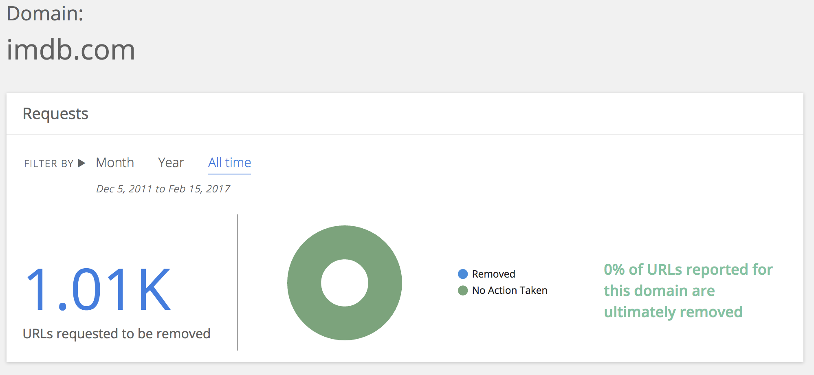Click the Removed legend label
This screenshot has height=375, width=814.
[493, 274]
